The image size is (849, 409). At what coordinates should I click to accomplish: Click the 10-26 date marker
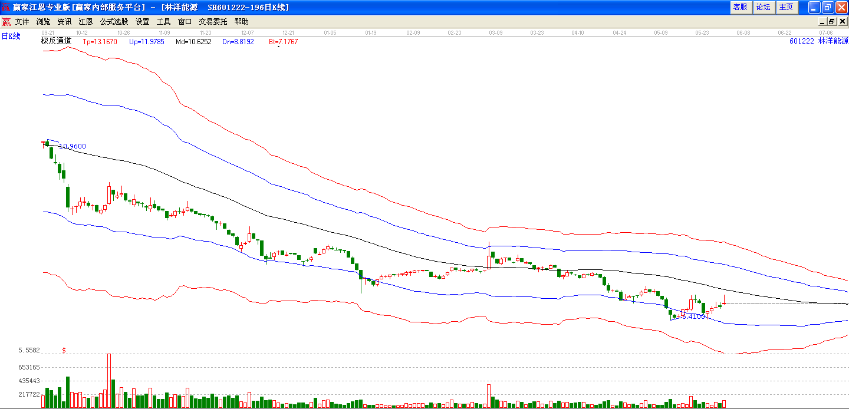[123, 33]
